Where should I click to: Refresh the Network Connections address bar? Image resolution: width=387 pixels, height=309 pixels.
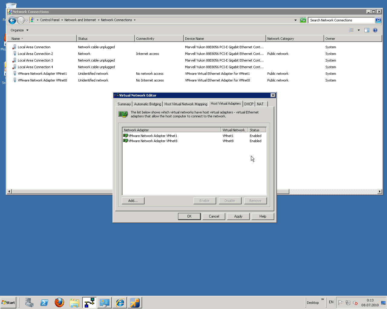coord(303,20)
